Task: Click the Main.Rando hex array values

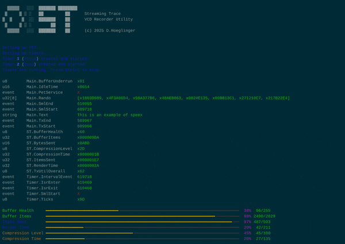Action: [183, 98]
